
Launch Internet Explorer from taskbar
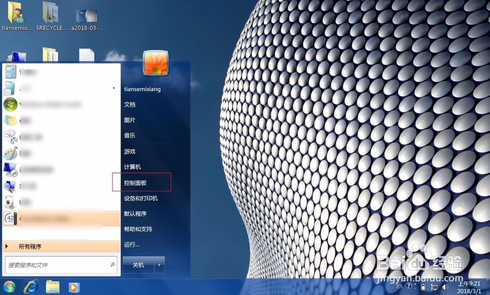tap(31, 287)
